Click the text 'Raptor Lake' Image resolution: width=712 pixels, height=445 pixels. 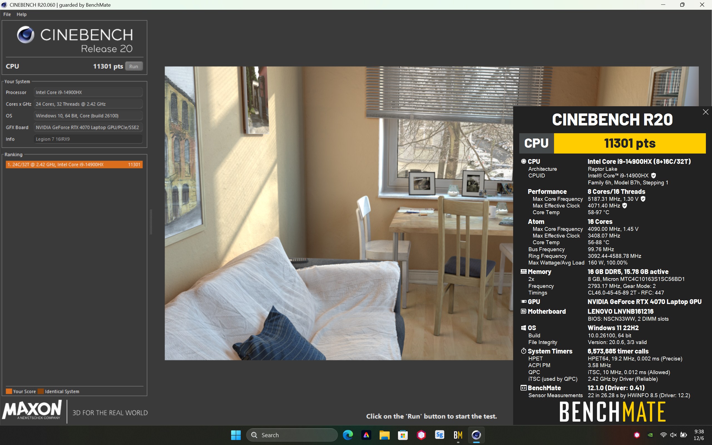coord(602,169)
